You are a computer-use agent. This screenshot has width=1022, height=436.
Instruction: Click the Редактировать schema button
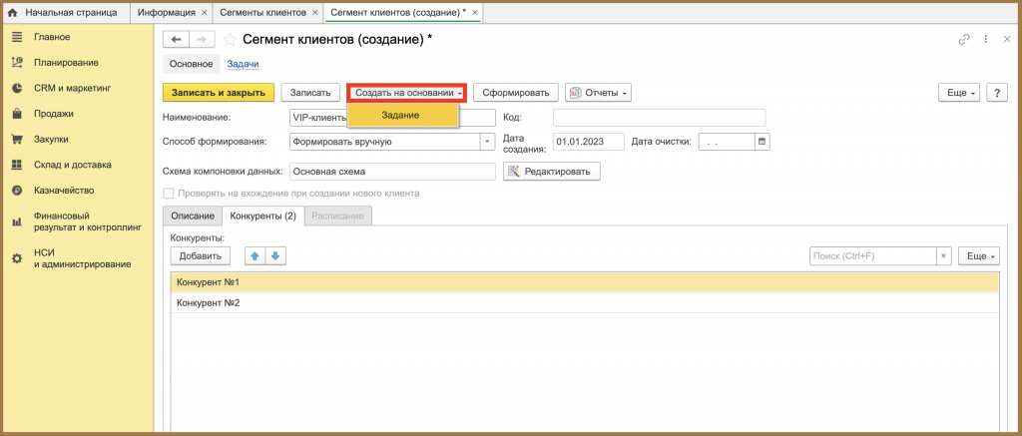click(551, 172)
